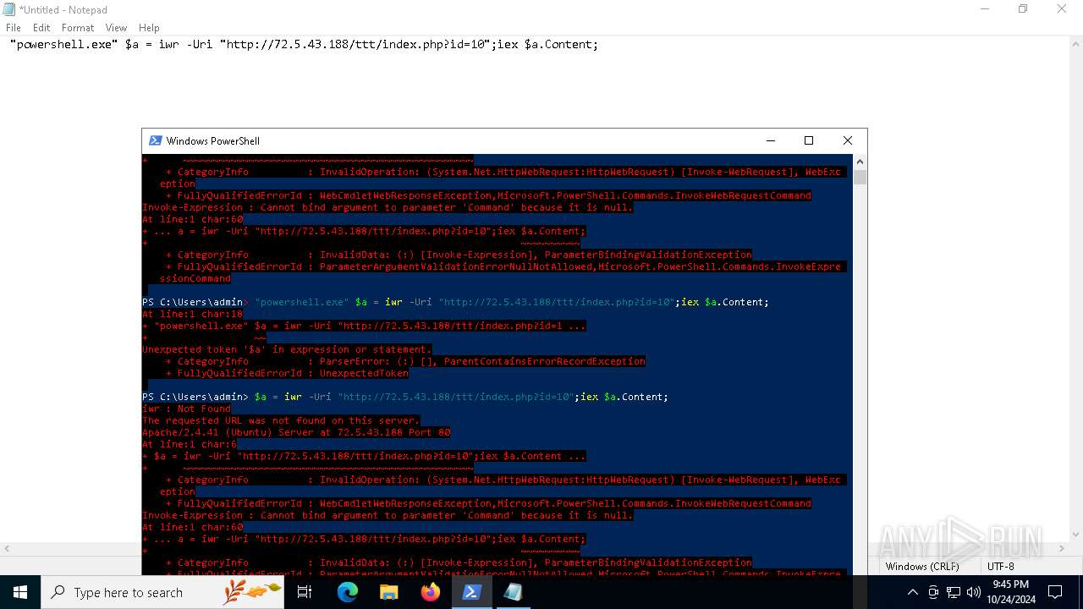This screenshot has width=1083, height=609.
Task: Open File Explorer from the taskbar
Action: [389, 592]
